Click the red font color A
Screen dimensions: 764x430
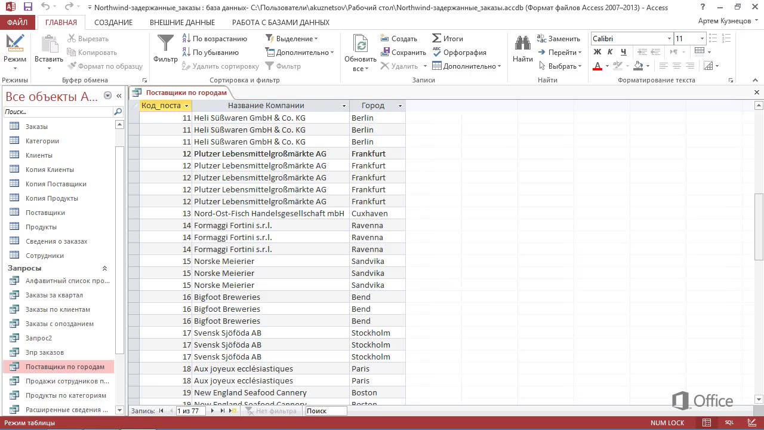[597, 66]
